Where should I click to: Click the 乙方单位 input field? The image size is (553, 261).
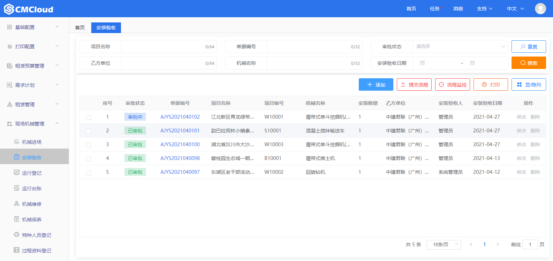pos(169,63)
